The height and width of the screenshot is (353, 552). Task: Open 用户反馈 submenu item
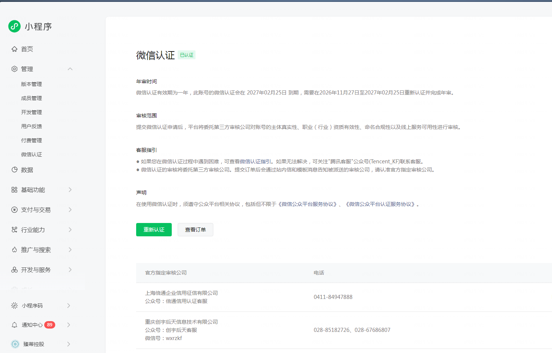coord(32,126)
